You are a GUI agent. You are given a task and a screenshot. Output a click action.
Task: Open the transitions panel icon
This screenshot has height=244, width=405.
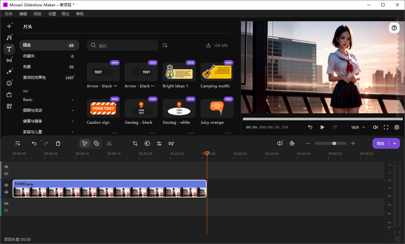(x=9, y=60)
